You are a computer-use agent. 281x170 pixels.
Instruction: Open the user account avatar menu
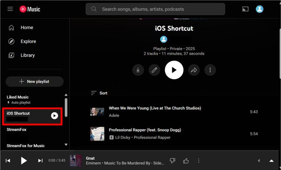pos(260,9)
